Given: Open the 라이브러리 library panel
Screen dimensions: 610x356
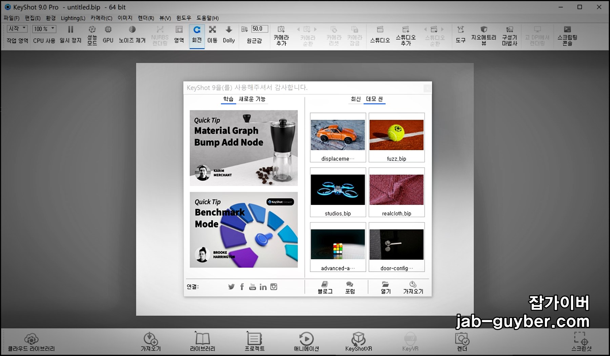Looking at the screenshot, I should tap(202, 342).
